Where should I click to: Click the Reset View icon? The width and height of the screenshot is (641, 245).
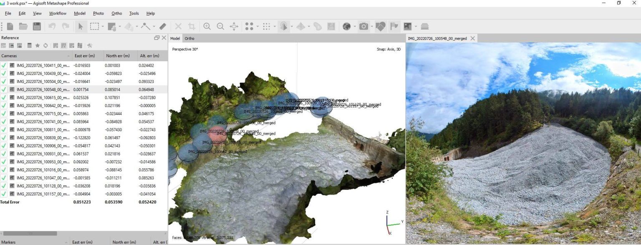tap(234, 26)
